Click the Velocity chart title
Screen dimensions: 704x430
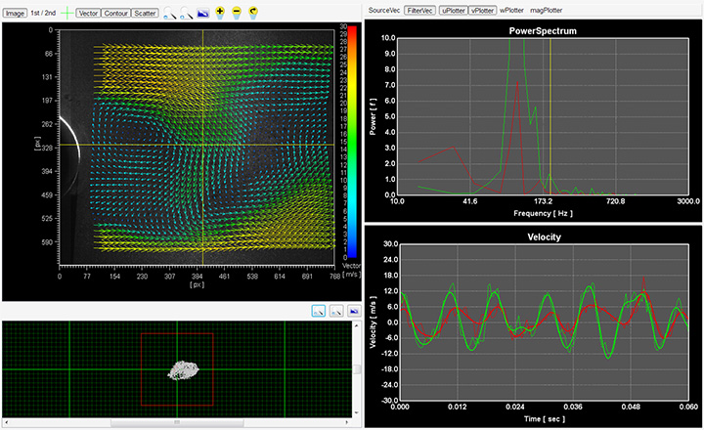pyautogui.click(x=545, y=237)
